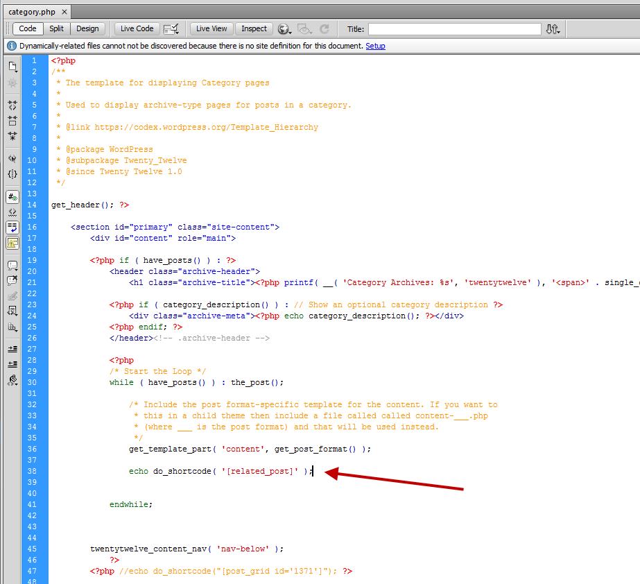640x584 pixels.
Task: Select the category.php document tab
Action: click(32, 12)
